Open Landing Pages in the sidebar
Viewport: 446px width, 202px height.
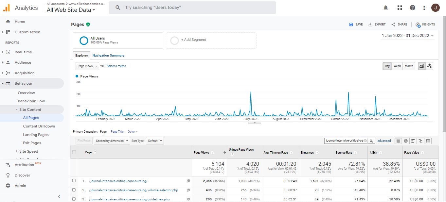(36, 135)
